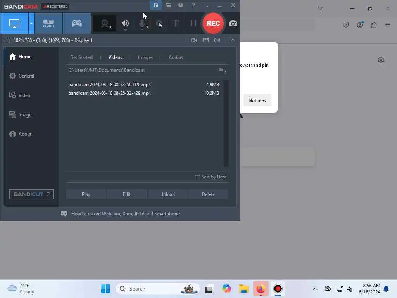Switch to Videos tab
The height and width of the screenshot is (298, 397).
coord(115,57)
